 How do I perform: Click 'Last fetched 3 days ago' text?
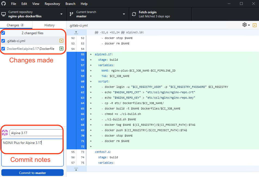154,16
